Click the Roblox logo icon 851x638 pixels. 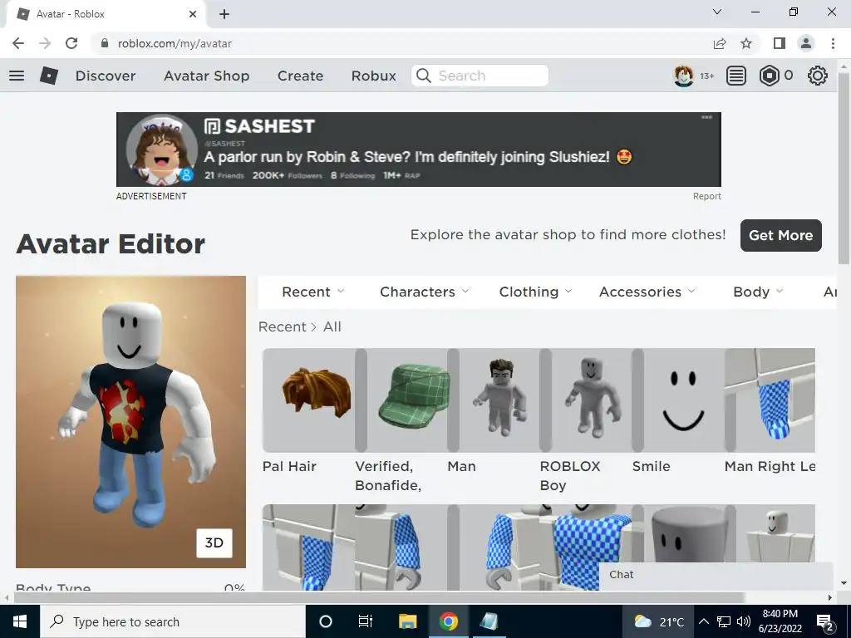[x=49, y=76]
